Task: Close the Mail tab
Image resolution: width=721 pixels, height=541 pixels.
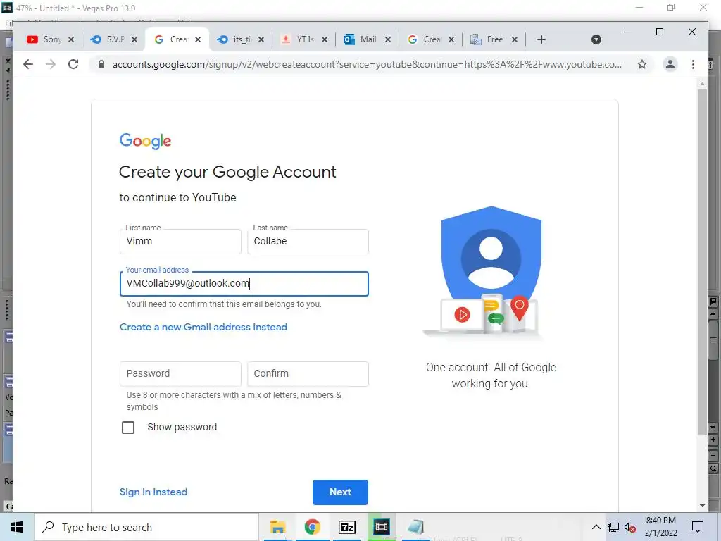Action: 388,39
